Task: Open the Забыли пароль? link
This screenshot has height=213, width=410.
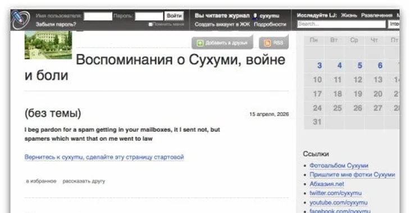Action: (x=56, y=24)
